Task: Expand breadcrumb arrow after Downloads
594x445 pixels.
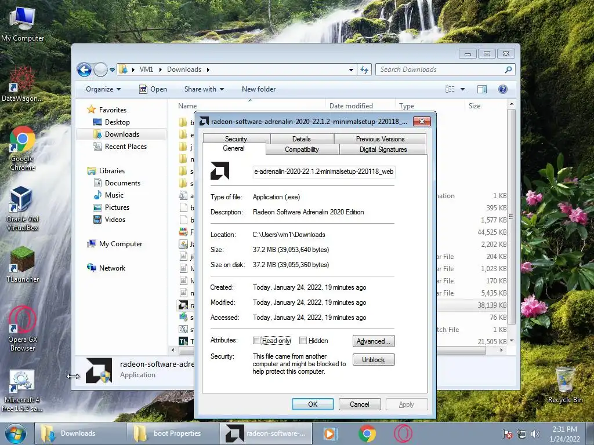Action: click(208, 70)
